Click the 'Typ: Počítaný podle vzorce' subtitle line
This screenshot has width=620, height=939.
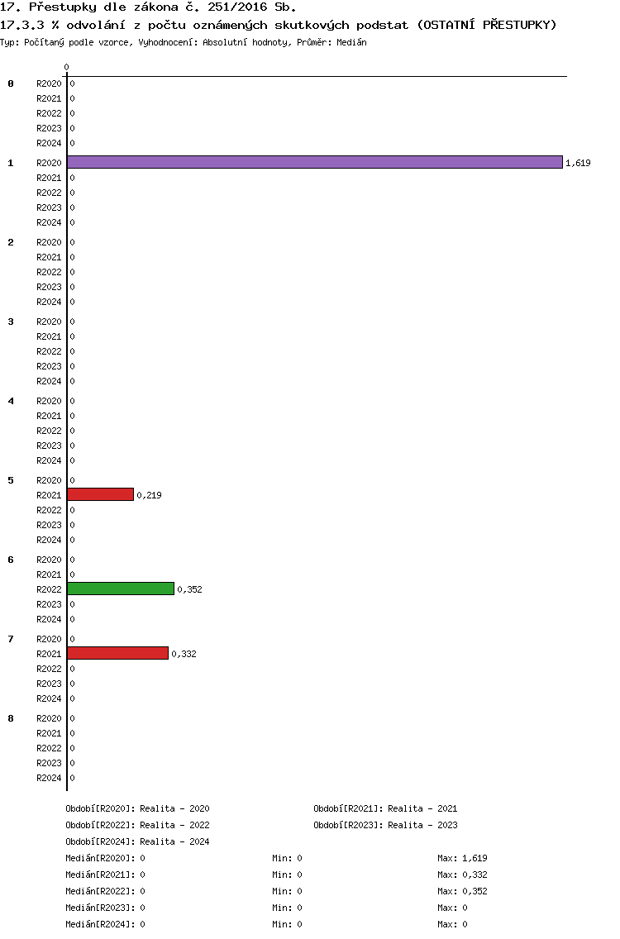click(184, 42)
